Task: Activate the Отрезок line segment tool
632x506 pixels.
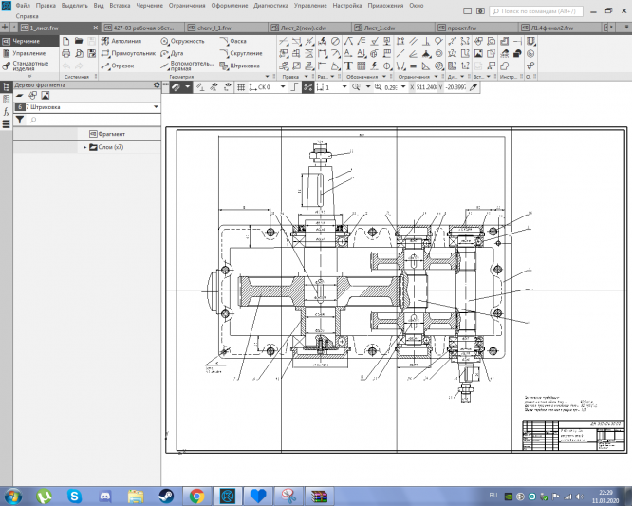Action: pyautogui.click(x=121, y=66)
